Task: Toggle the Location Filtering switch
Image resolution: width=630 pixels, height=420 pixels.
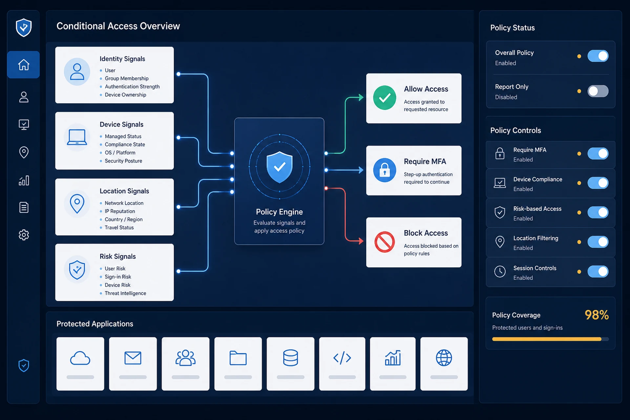Action: click(x=598, y=242)
